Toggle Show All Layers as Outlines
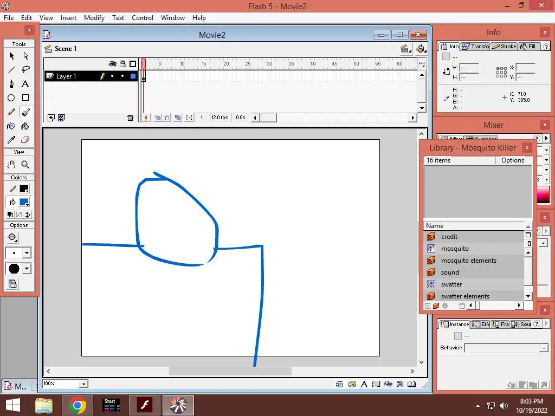Image resolution: width=555 pixels, height=416 pixels. [x=133, y=64]
